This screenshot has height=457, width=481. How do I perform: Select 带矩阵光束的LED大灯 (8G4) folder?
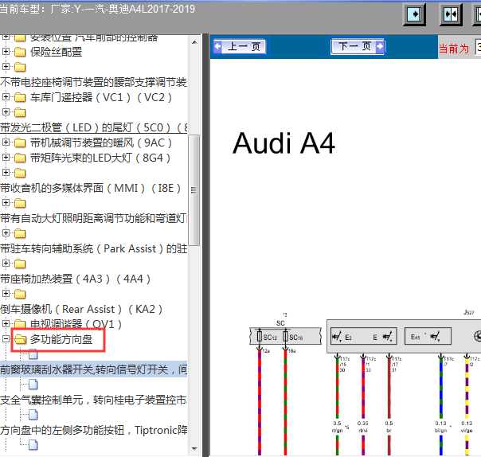pos(100,158)
